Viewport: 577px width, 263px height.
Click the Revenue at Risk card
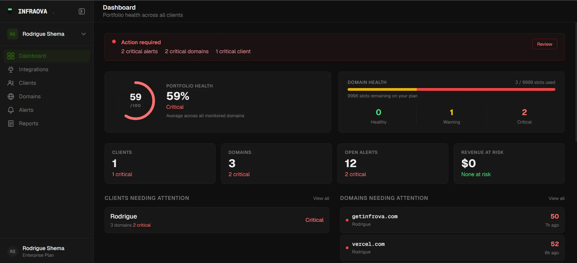509,164
